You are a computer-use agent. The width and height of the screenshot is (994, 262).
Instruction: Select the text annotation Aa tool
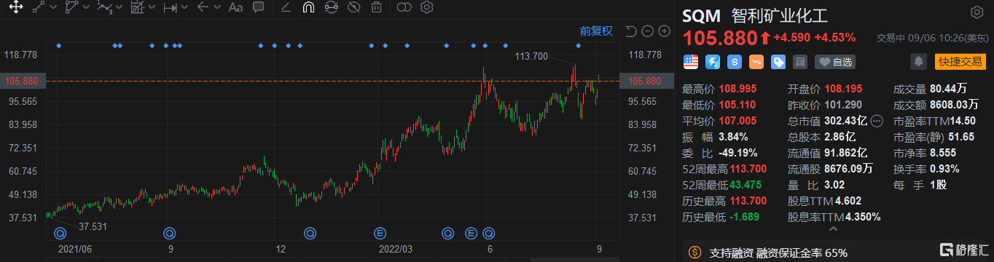pyautogui.click(x=235, y=8)
